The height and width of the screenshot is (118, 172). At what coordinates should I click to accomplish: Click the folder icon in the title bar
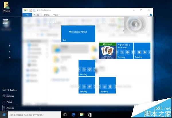[x=25, y=10]
